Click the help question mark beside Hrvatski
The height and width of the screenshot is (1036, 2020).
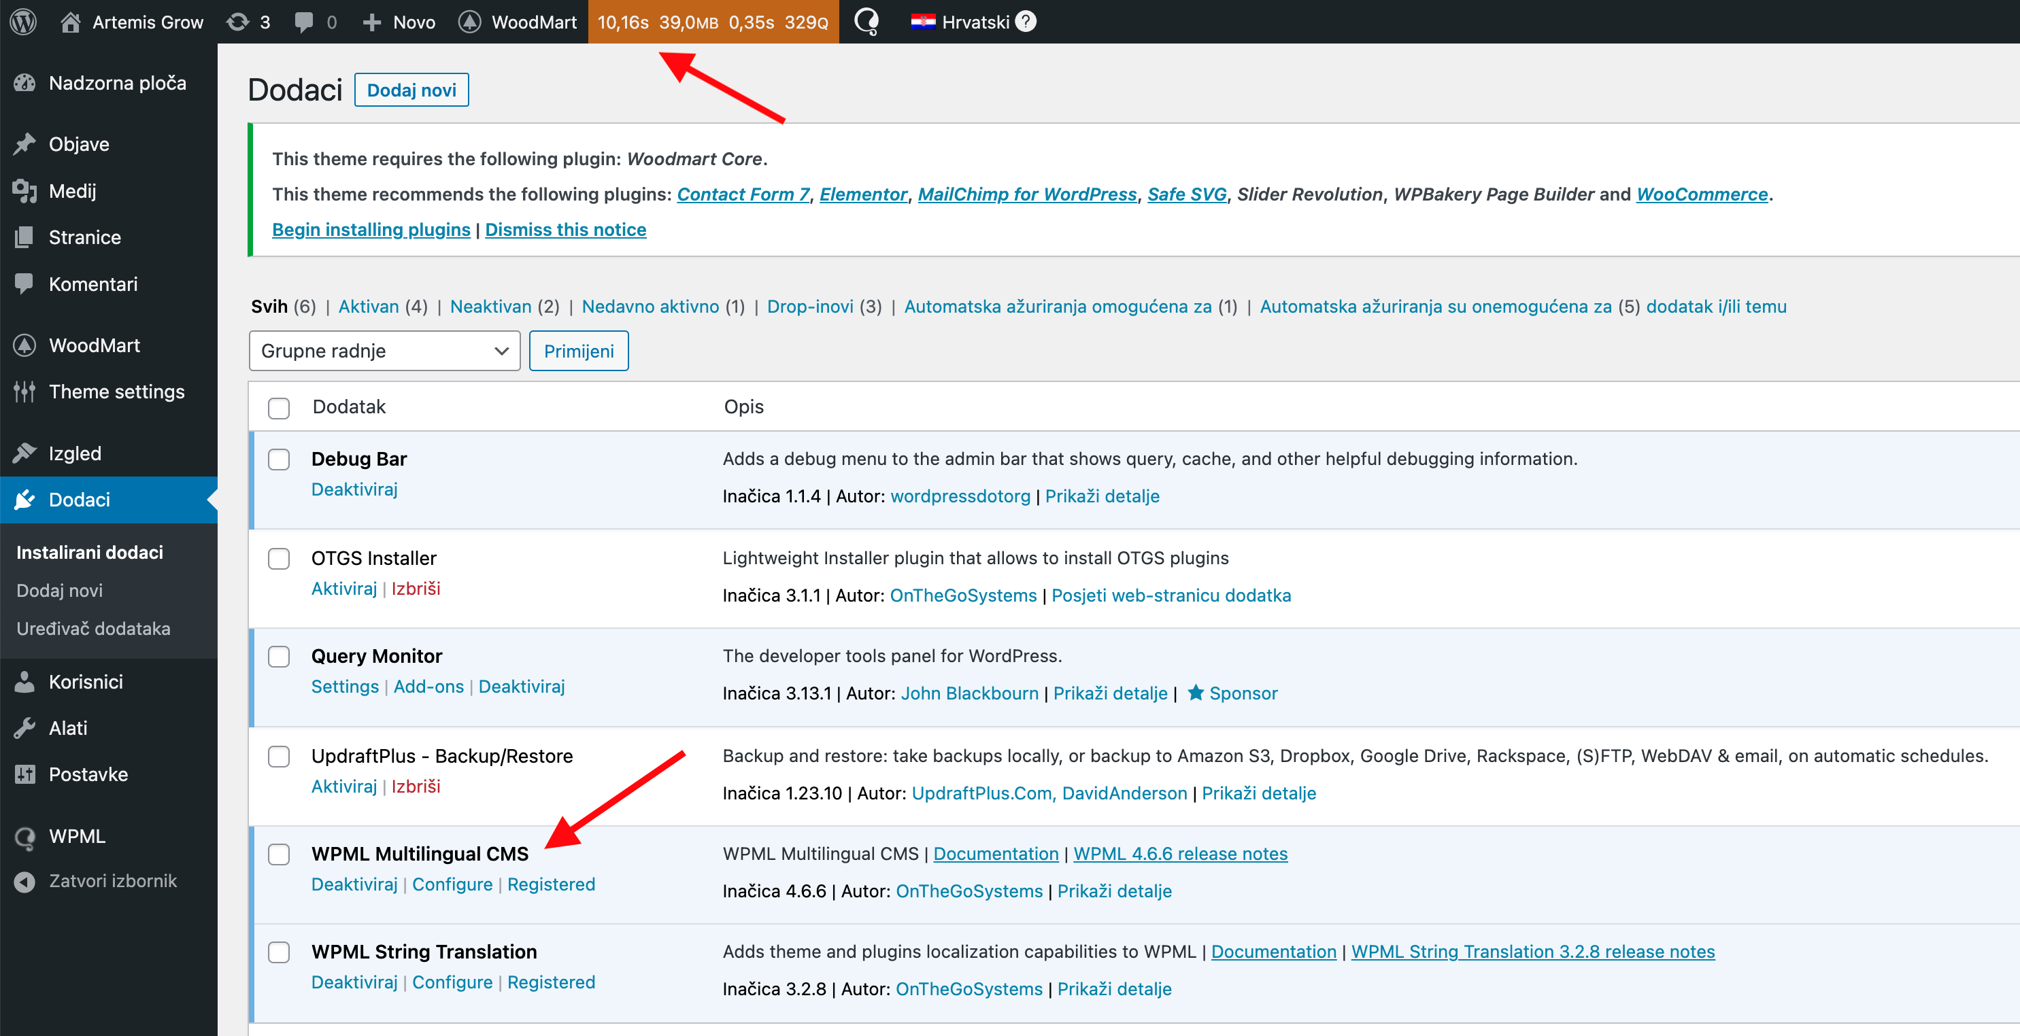tap(1026, 21)
